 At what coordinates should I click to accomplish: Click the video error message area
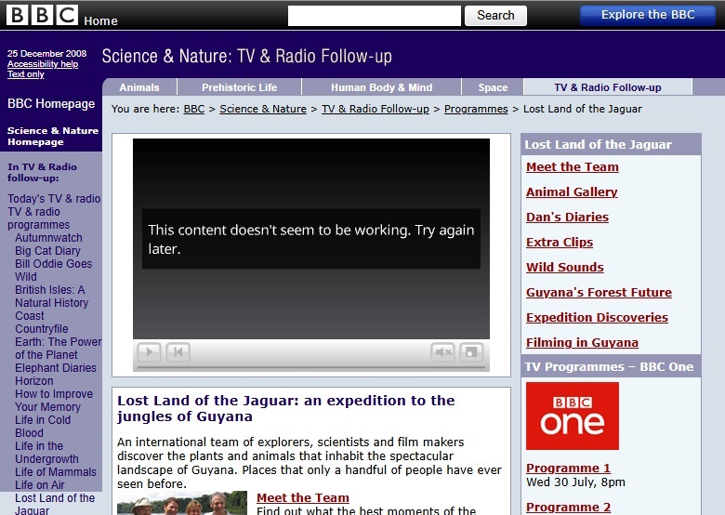click(311, 239)
